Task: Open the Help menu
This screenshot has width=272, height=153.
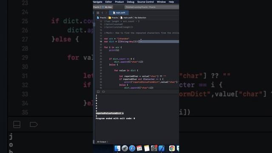Action: pyautogui.click(x=171, y=2)
